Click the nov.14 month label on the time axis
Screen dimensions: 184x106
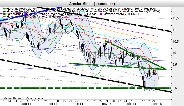107,104
